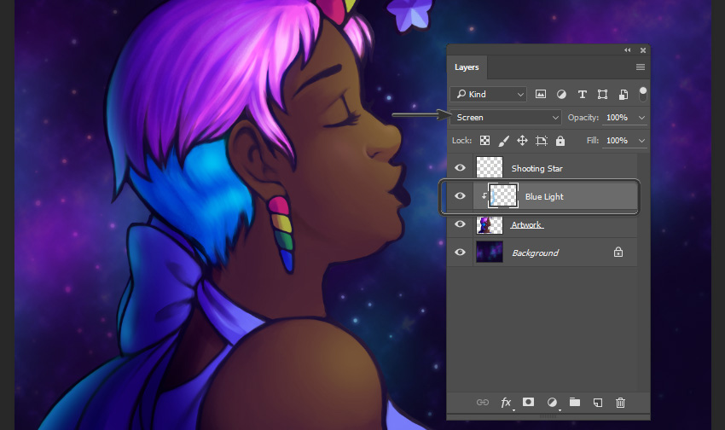Click the link layers icon
The image size is (725, 430).
click(483, 402)
